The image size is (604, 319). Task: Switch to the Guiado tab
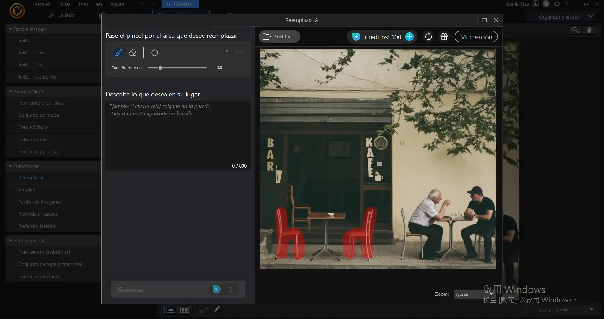(x=62, y=15)
